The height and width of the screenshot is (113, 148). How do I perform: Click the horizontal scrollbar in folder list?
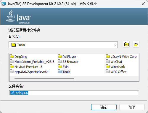click(x=44, y=78)
